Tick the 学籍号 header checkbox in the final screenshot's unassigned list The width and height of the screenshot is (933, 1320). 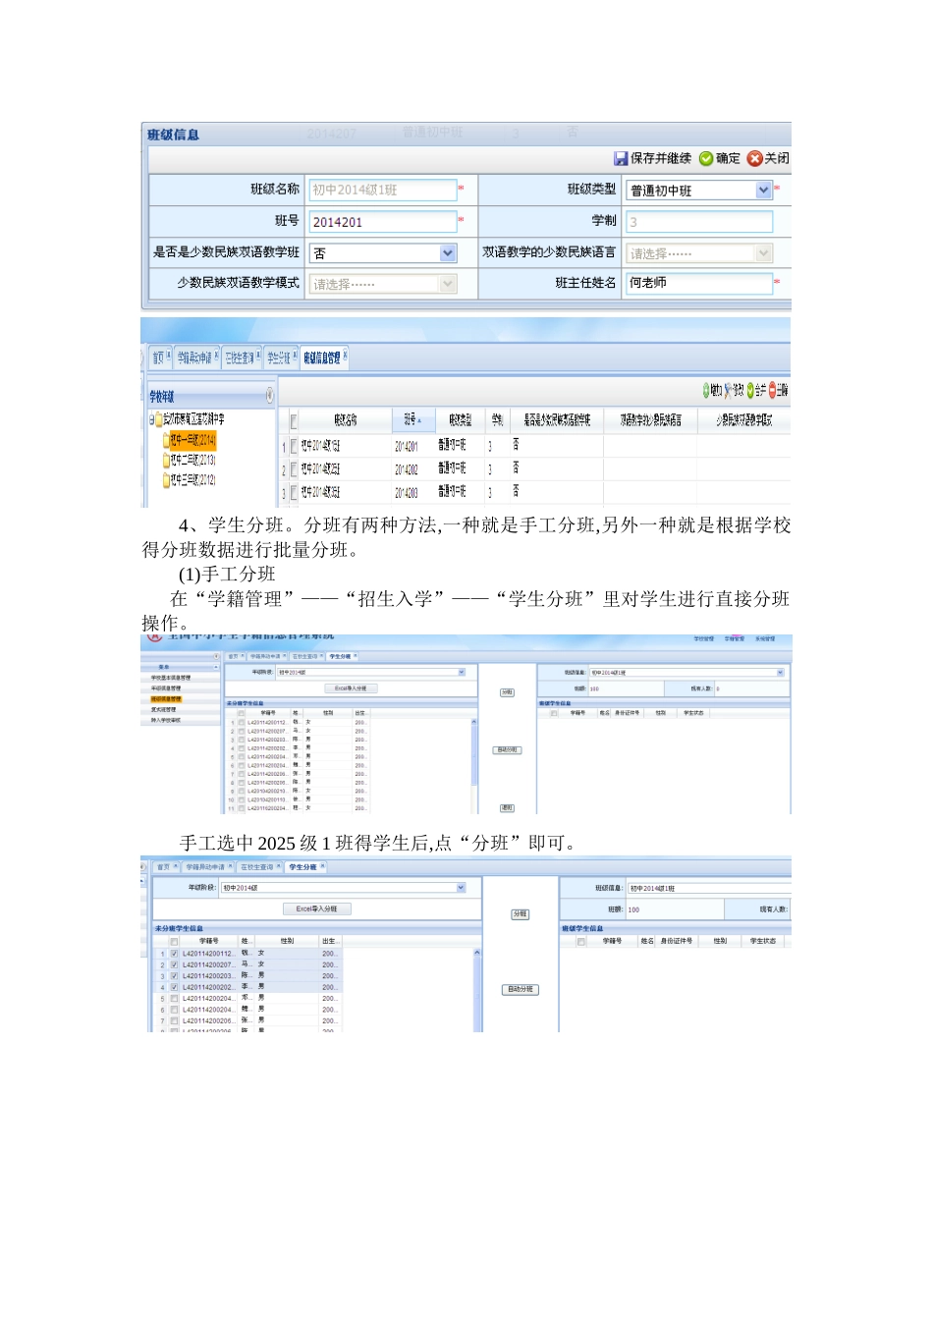174,941
